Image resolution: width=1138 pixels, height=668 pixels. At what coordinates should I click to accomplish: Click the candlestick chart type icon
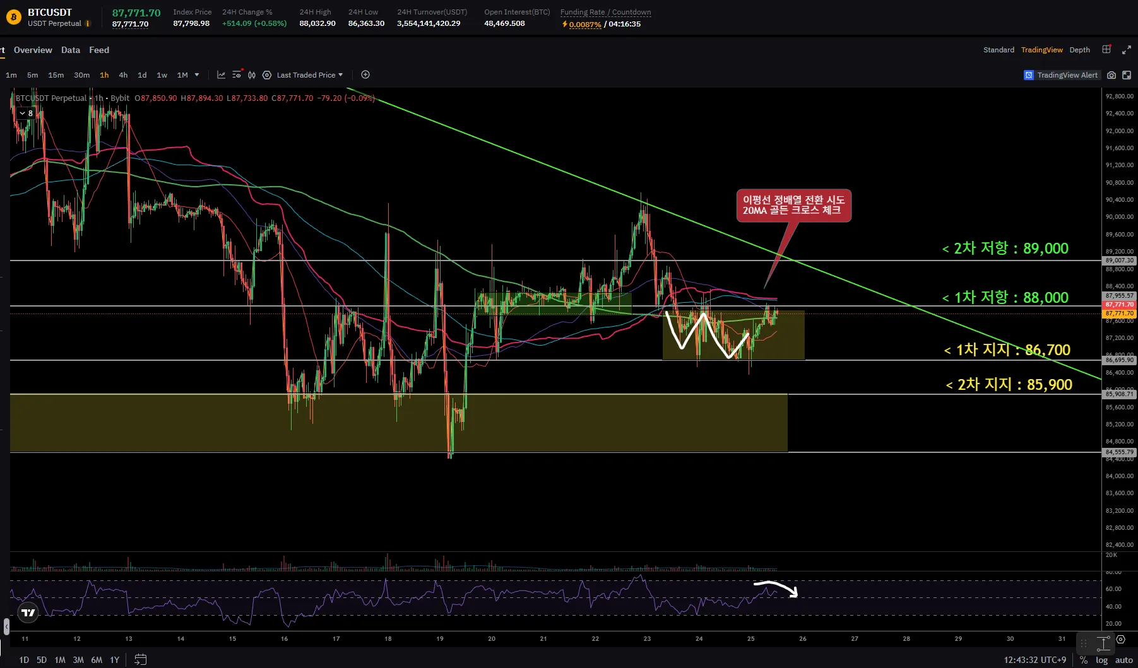point(252,75)
